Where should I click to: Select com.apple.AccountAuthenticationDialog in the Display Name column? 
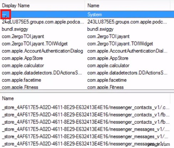coord(42,51)
